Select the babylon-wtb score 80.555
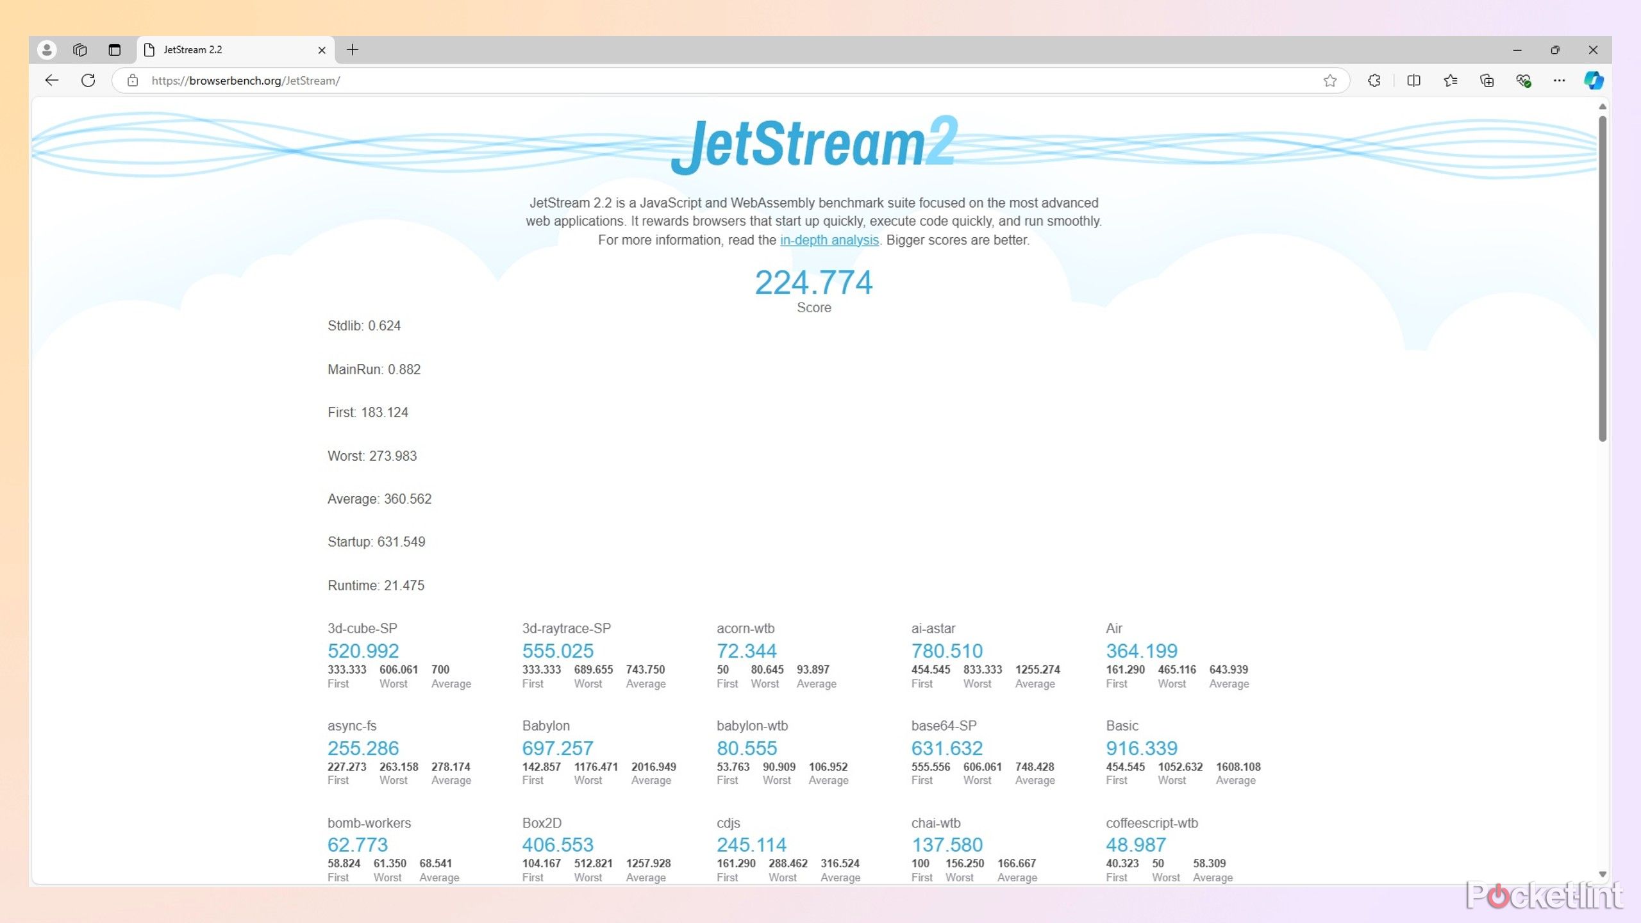The image size is (1641, 923). [747, 749]
